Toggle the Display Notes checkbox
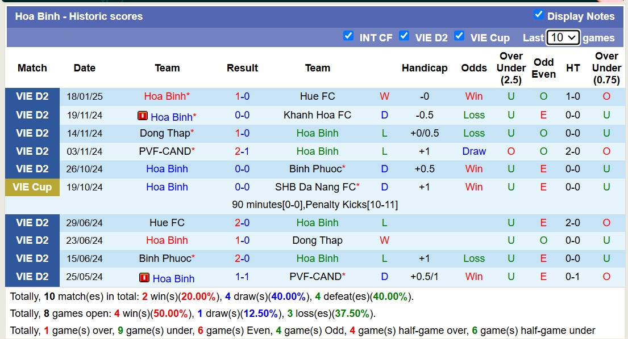Screen dimensions: 628x339 (x=539, y=15)
